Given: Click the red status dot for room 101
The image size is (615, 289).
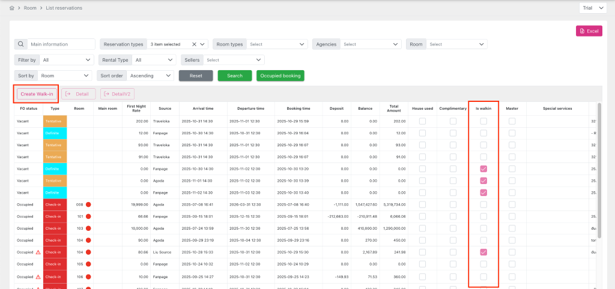Looking at the screenshot, I should point(88,216).
